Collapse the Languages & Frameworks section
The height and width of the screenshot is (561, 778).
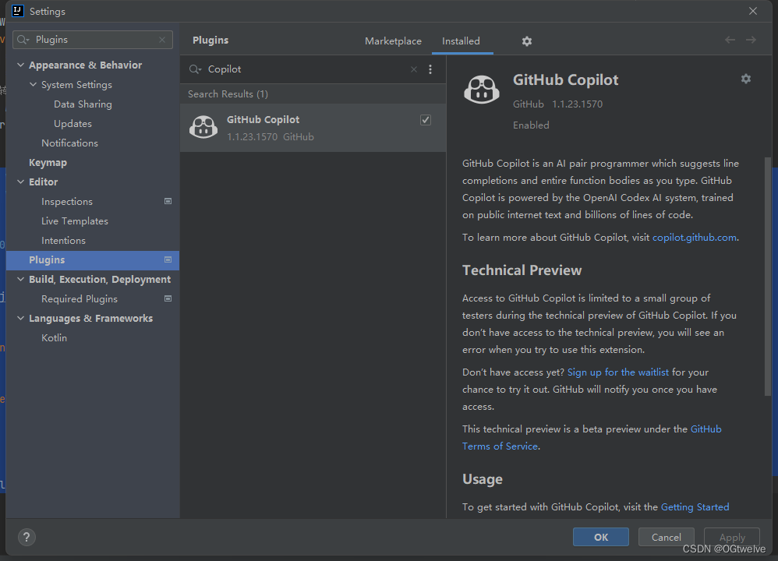tap(21, 319)
